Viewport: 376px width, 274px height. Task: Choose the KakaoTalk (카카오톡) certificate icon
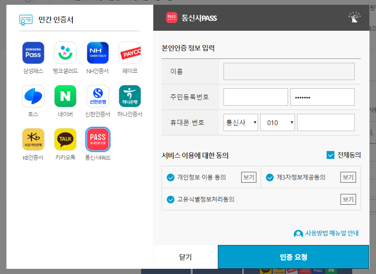point(65,139)
